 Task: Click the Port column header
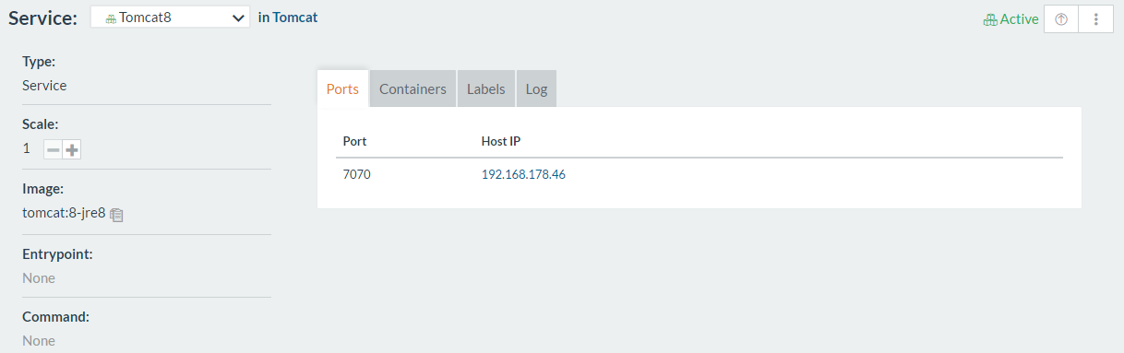354,141
